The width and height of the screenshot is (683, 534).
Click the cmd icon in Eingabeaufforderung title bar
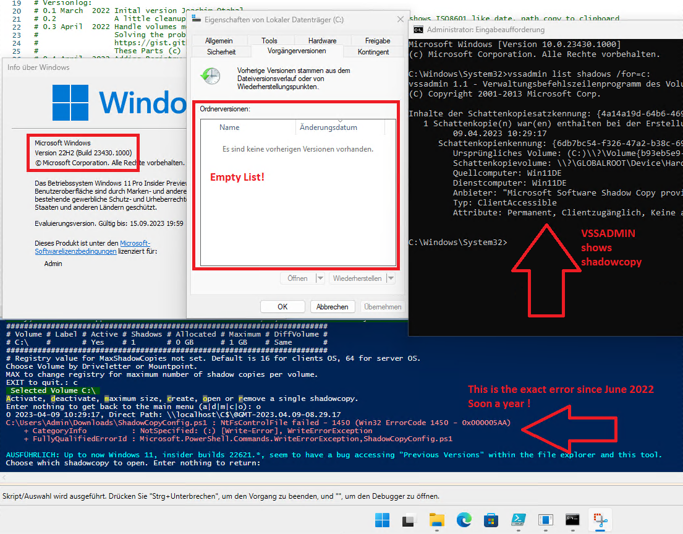[418, 30]
